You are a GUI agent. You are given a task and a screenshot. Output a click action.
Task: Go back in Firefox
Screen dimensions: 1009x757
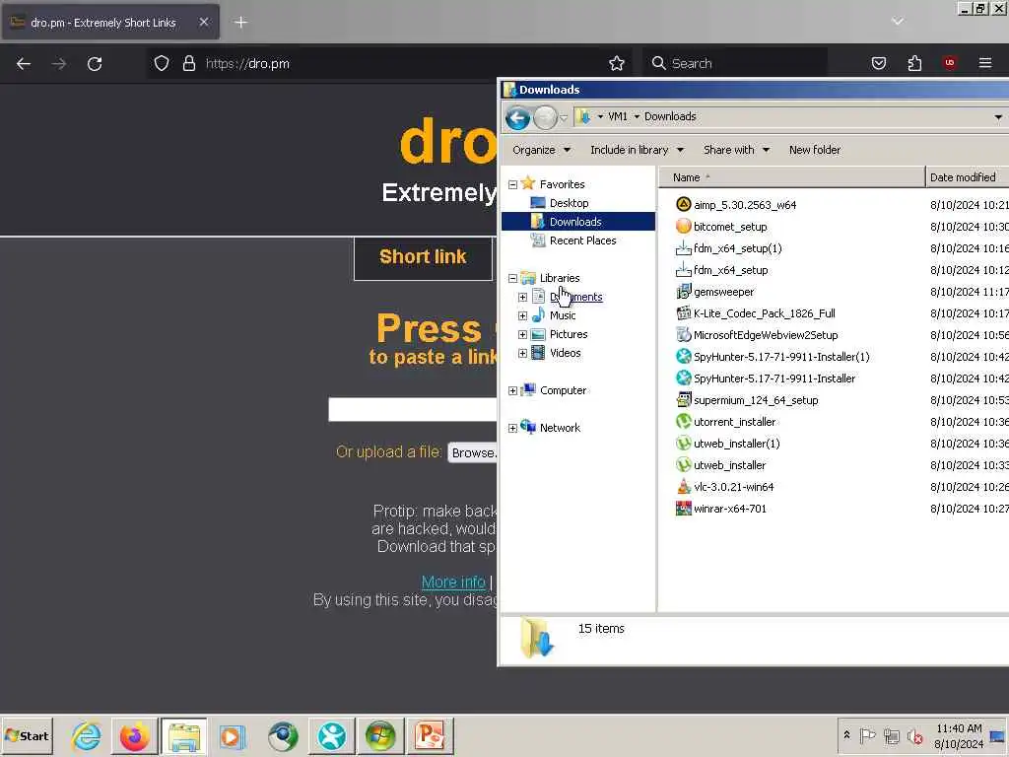tap(24, 64)
